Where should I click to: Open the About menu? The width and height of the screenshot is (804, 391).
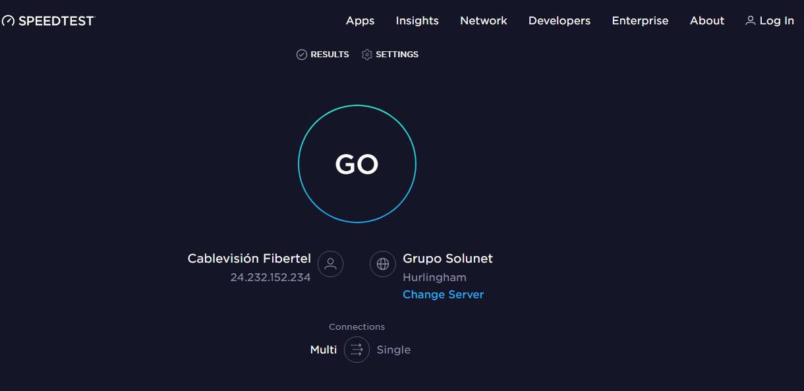tap(707, 21)
